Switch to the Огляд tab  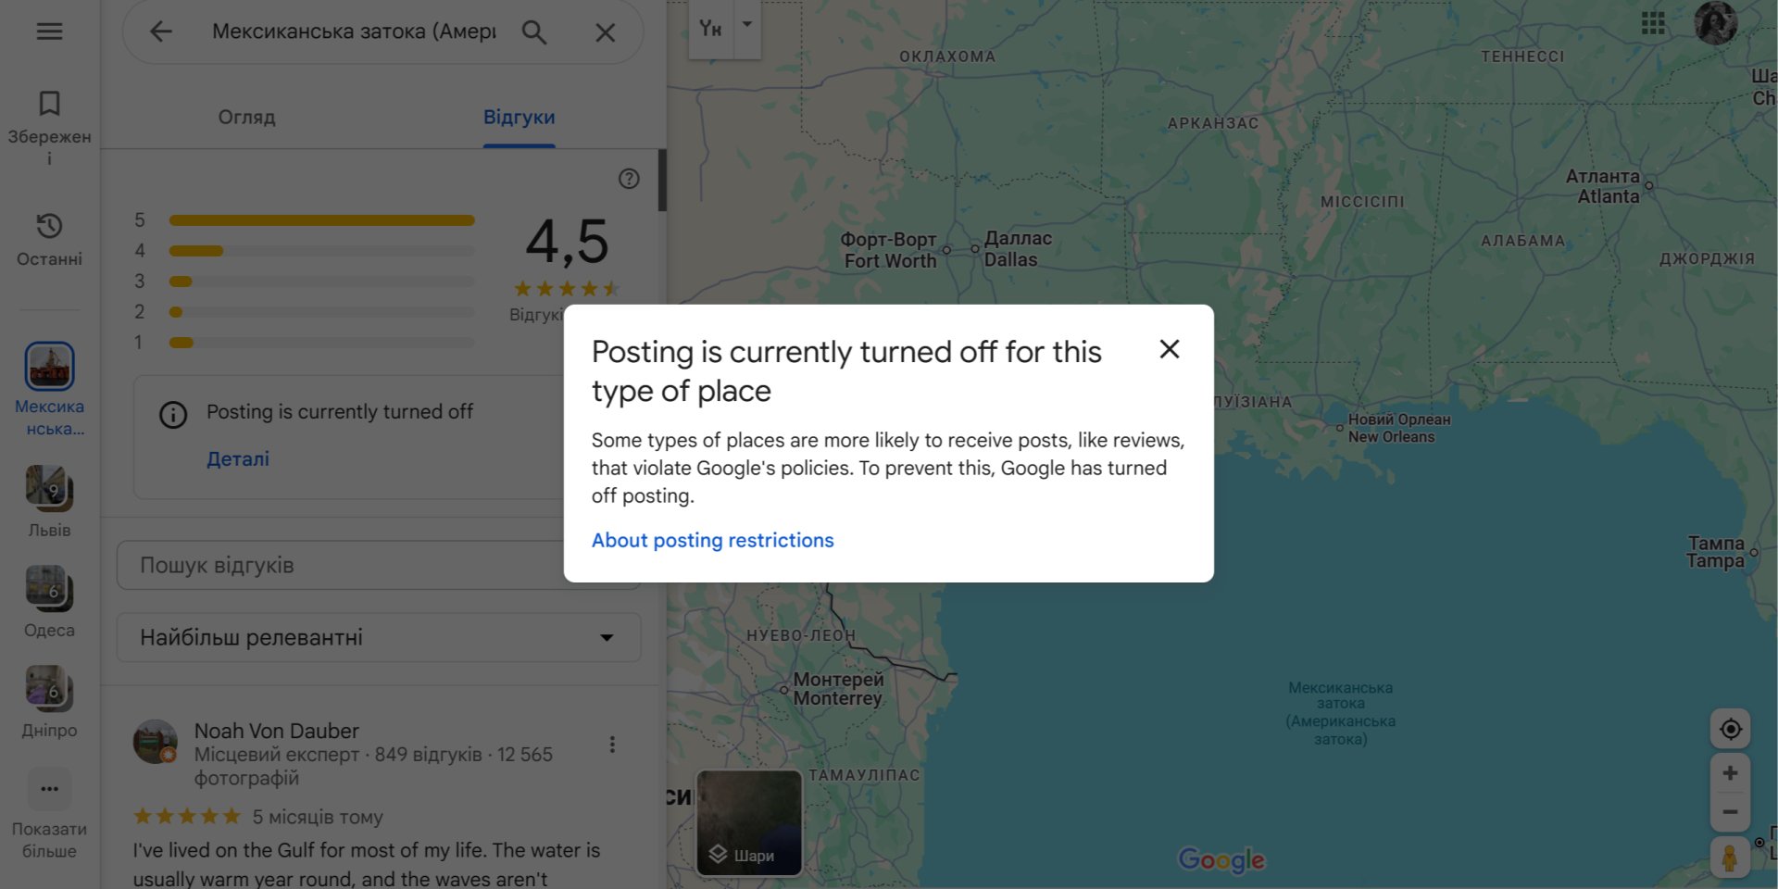click(247, 118)
